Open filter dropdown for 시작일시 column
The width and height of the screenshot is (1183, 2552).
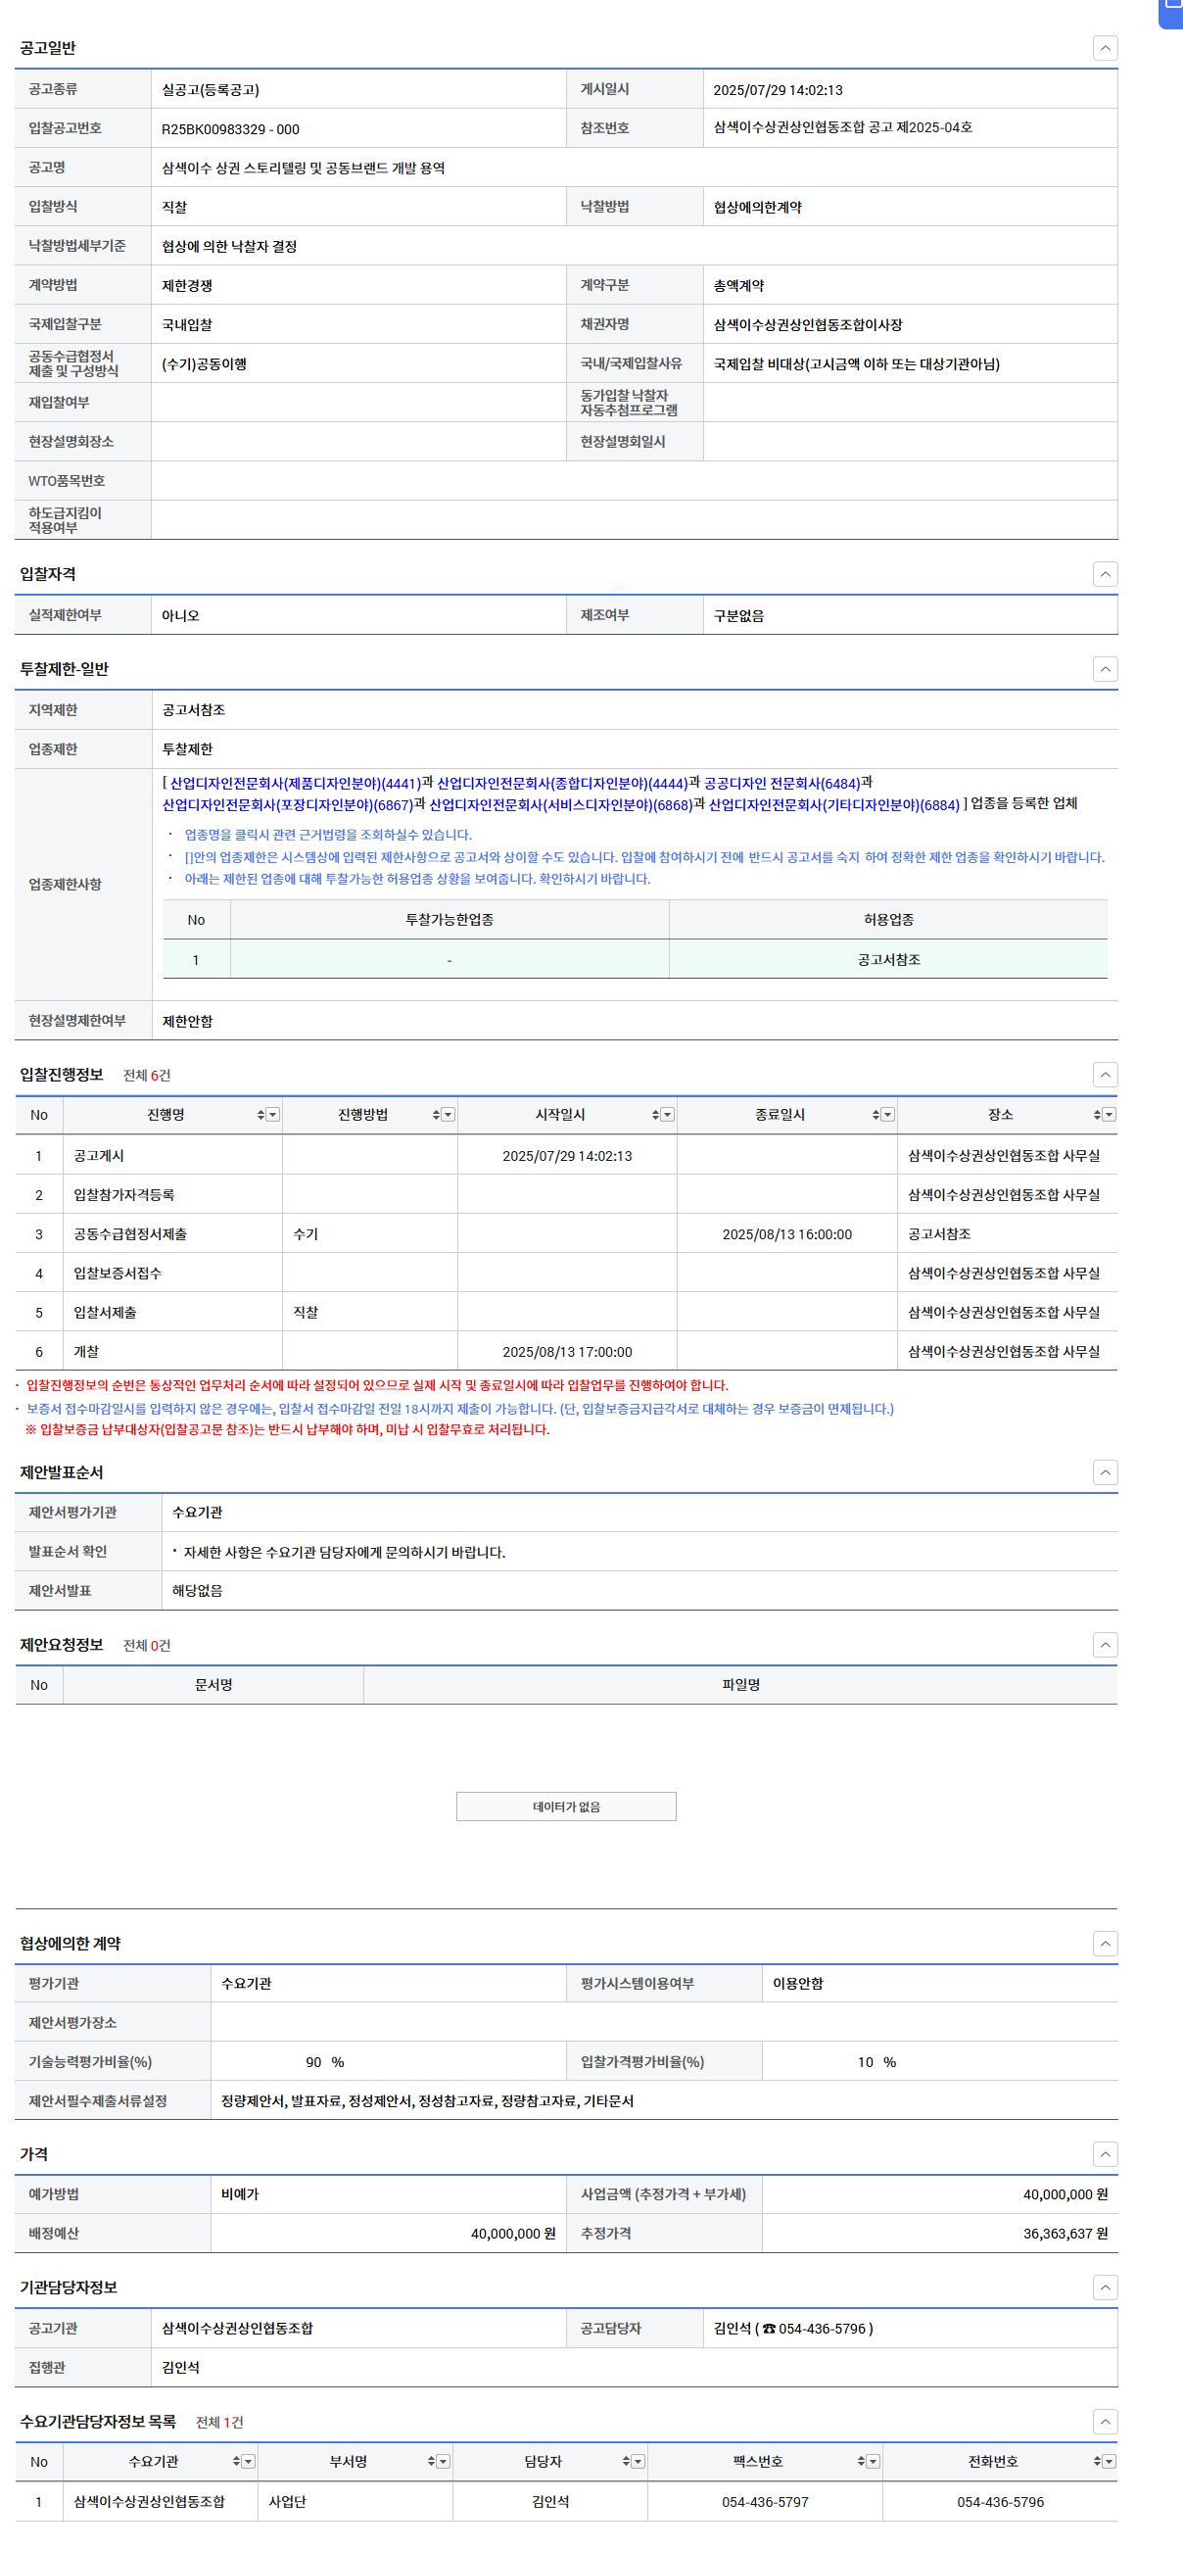pos(667,1115)
